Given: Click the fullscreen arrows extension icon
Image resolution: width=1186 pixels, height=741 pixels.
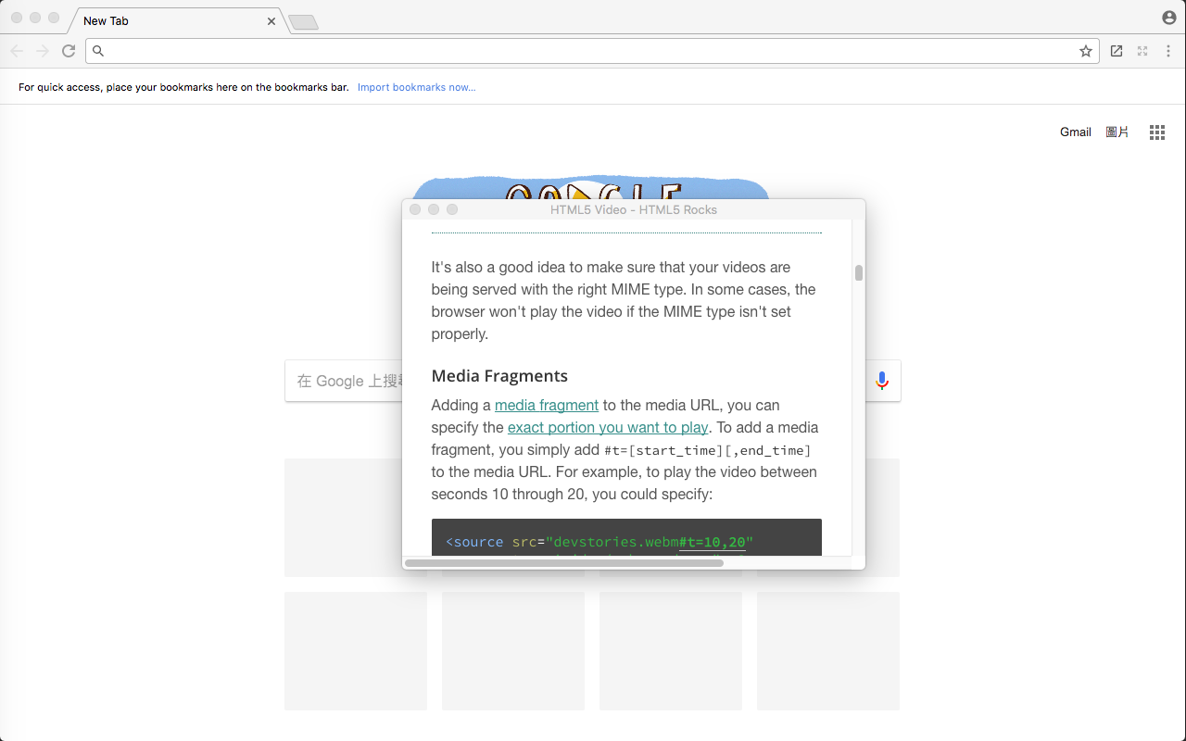Looking at the screenshot, I should [x=1142, y=51].
